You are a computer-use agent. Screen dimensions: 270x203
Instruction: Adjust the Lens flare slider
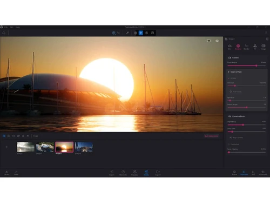(246, 132)
